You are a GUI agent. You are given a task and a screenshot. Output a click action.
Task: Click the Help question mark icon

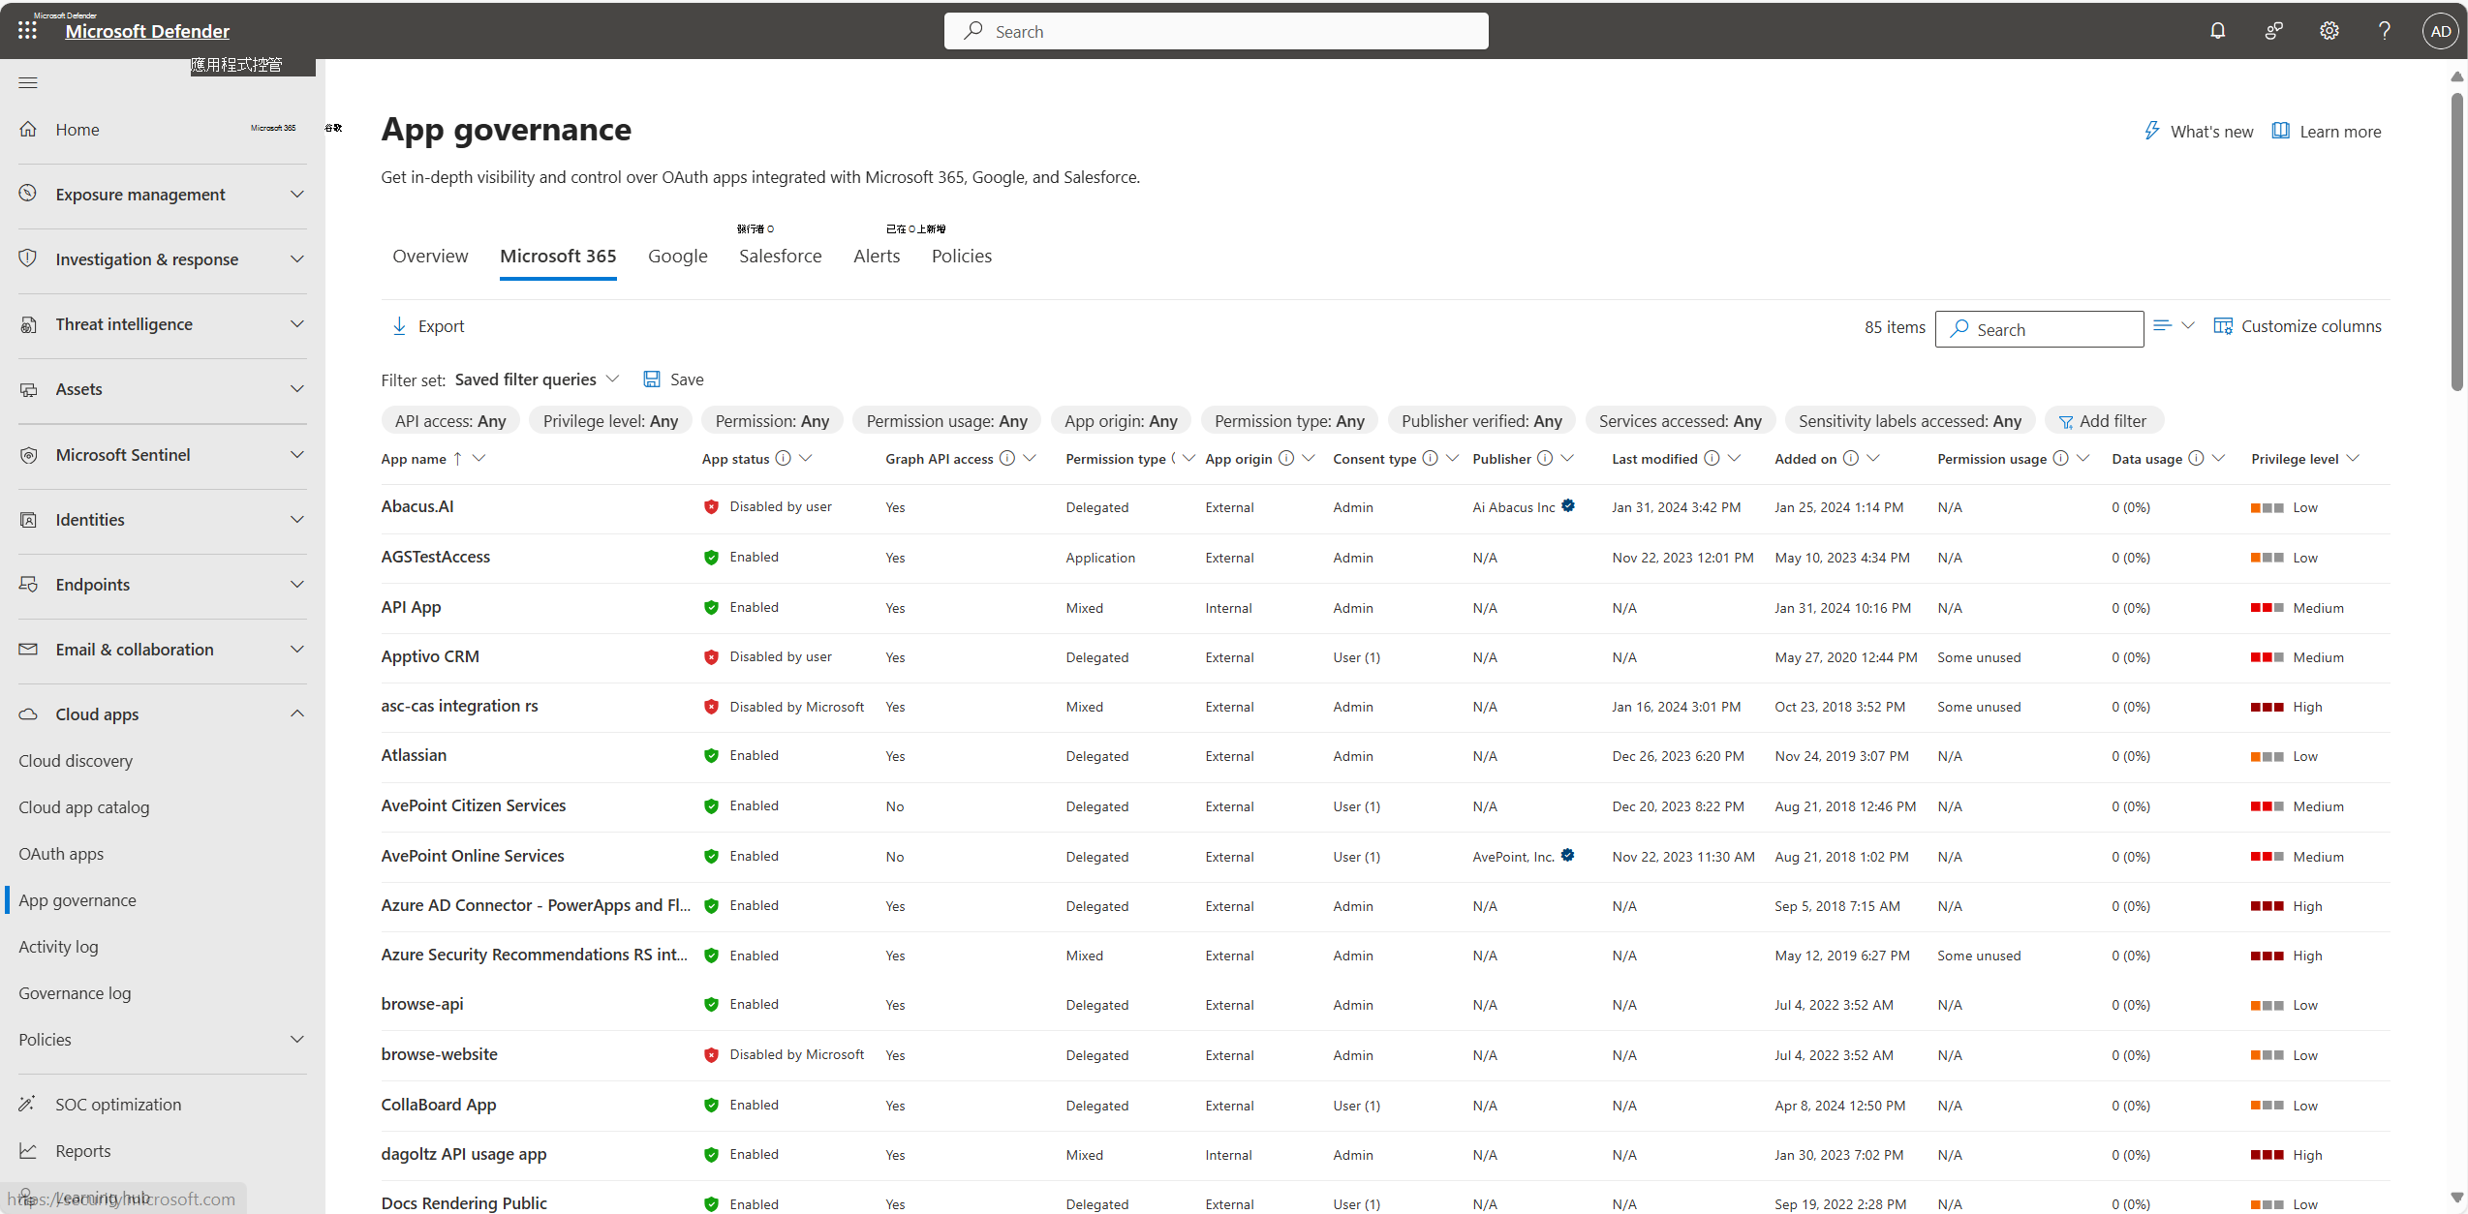pyautogui.click(x=2385, y=30)
